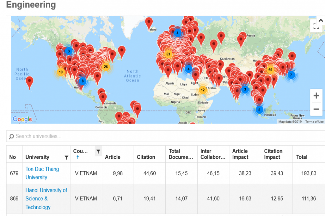Select citation value 44,60

149,173
